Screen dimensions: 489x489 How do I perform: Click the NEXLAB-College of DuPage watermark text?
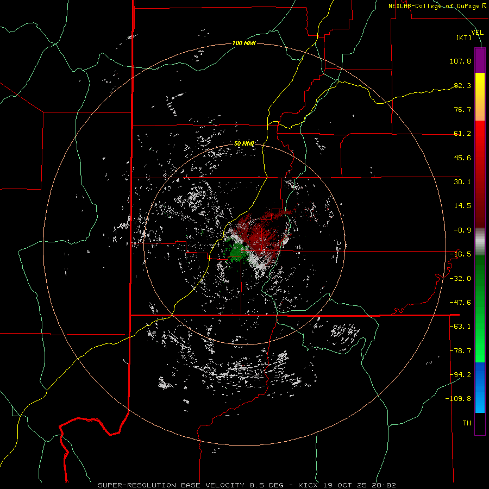(x=437, y=6)
